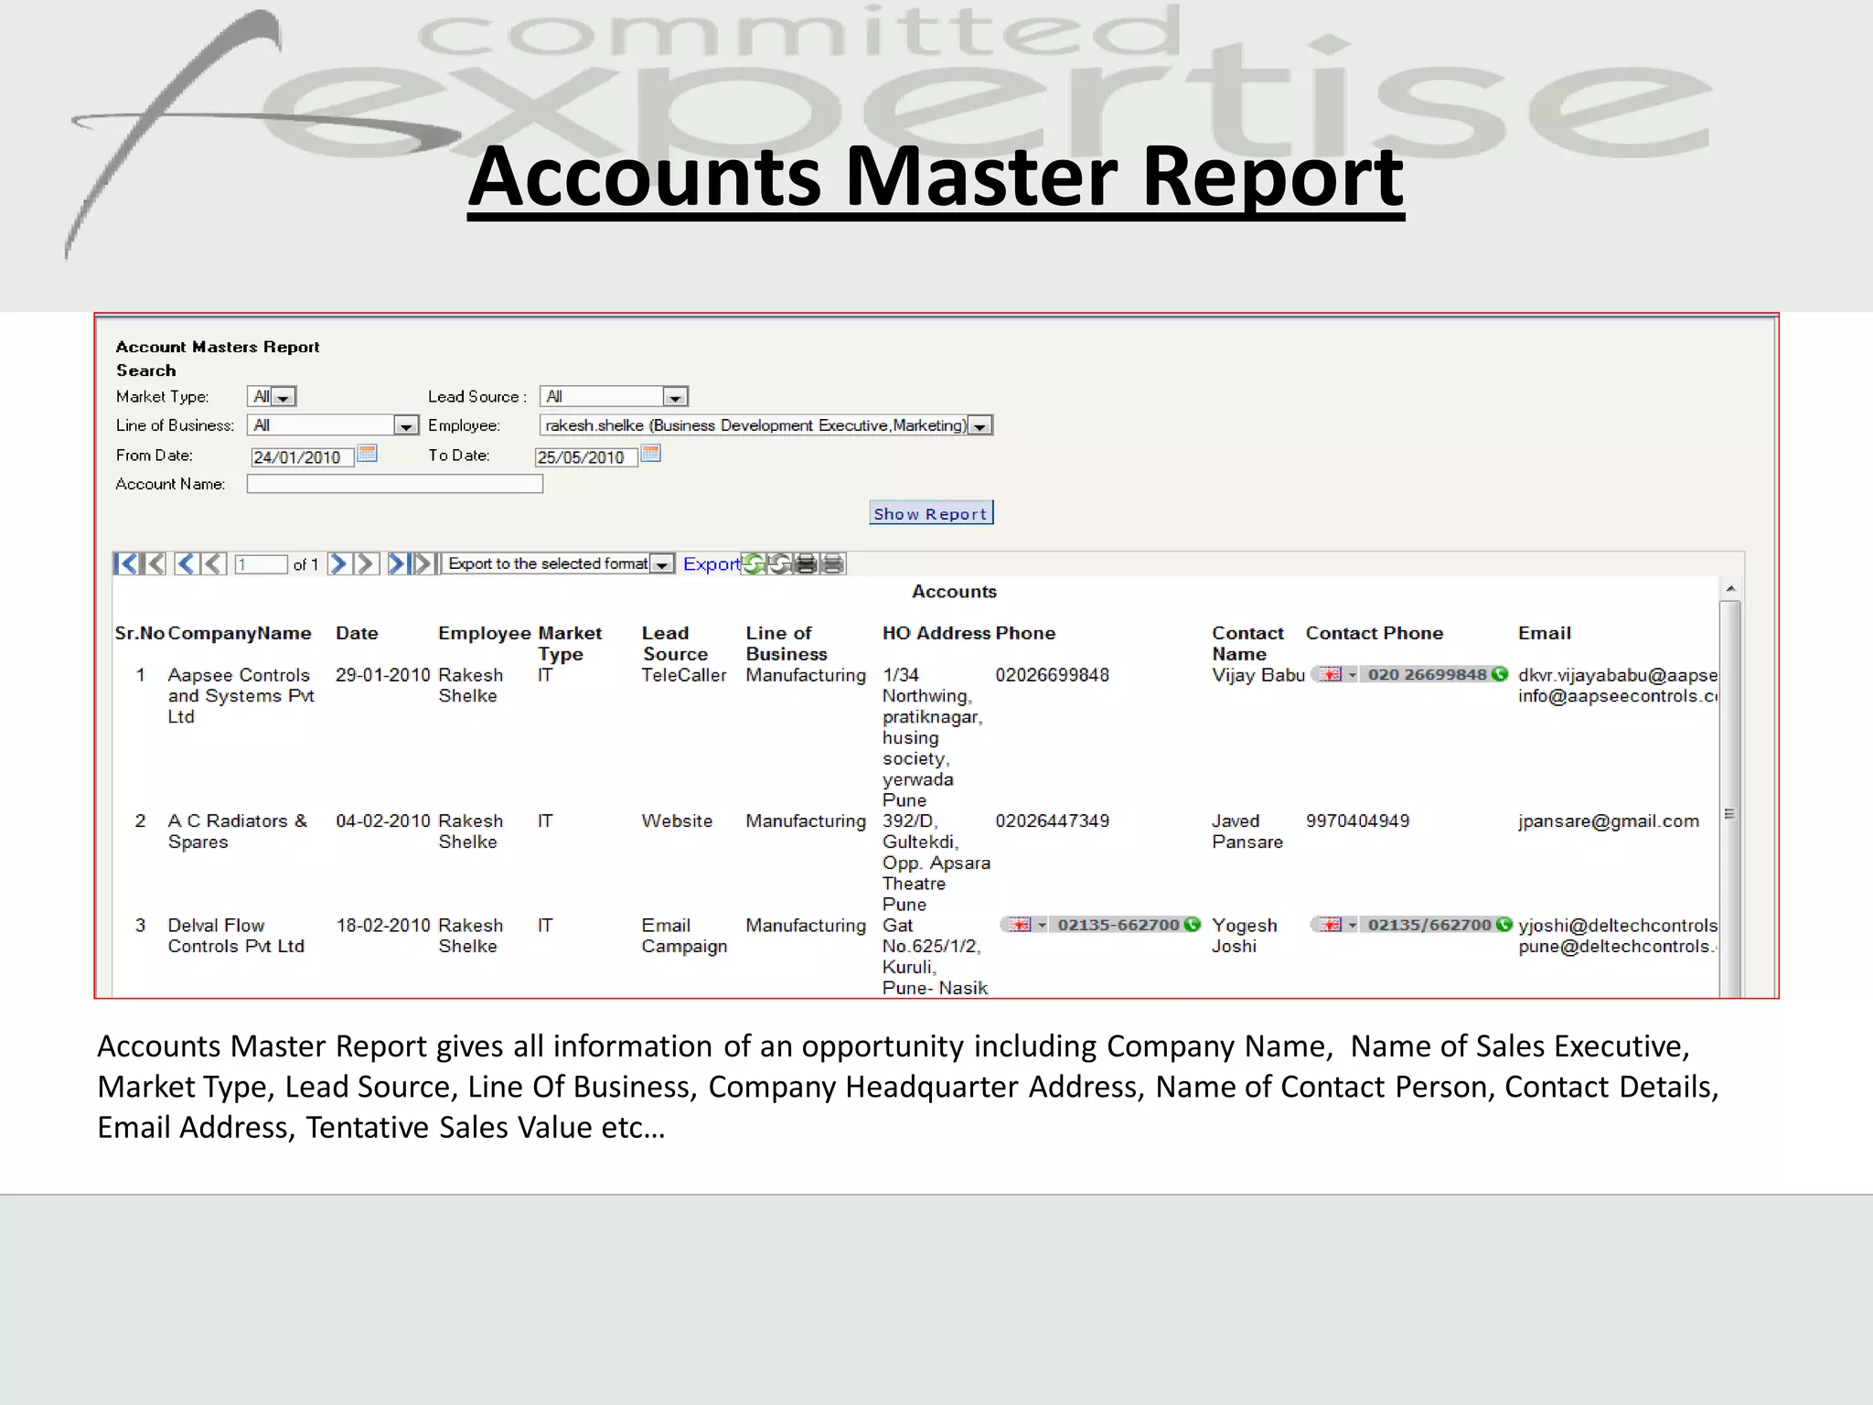This screenshot has height=1405, width=1873.
Task: Click the grey printer icon
Action: [x=833, y=563]
